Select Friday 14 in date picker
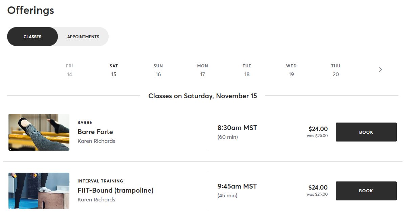Viewport: 413px width, 217px height. [69, 70]
